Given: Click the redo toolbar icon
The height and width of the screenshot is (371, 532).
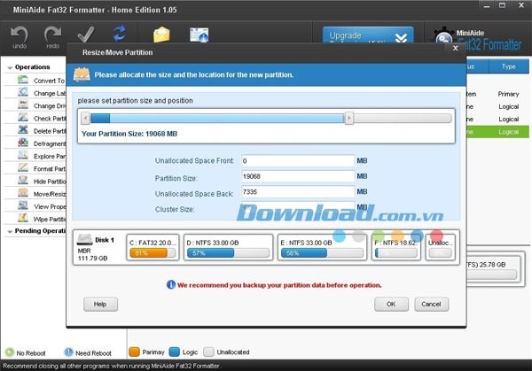Looking at the screenshot, I should (53, 35).
